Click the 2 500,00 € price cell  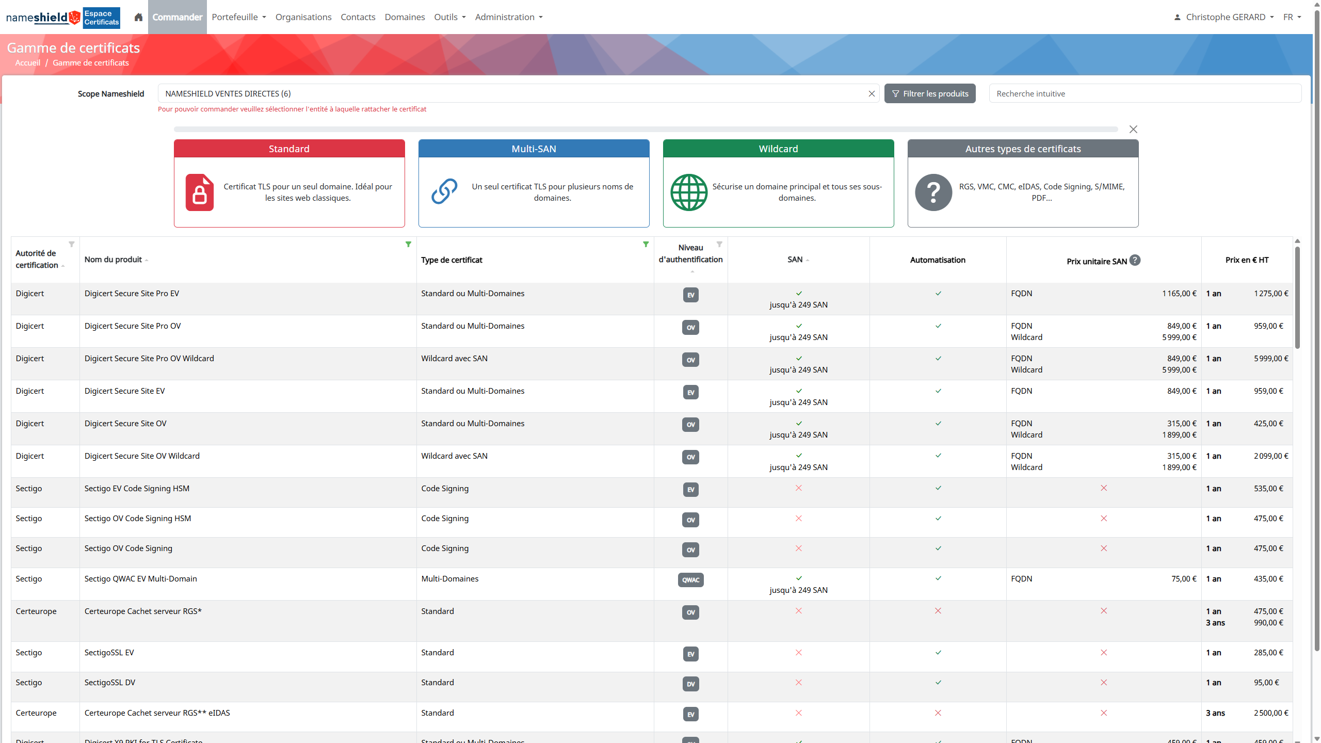tap(1271, 713)
